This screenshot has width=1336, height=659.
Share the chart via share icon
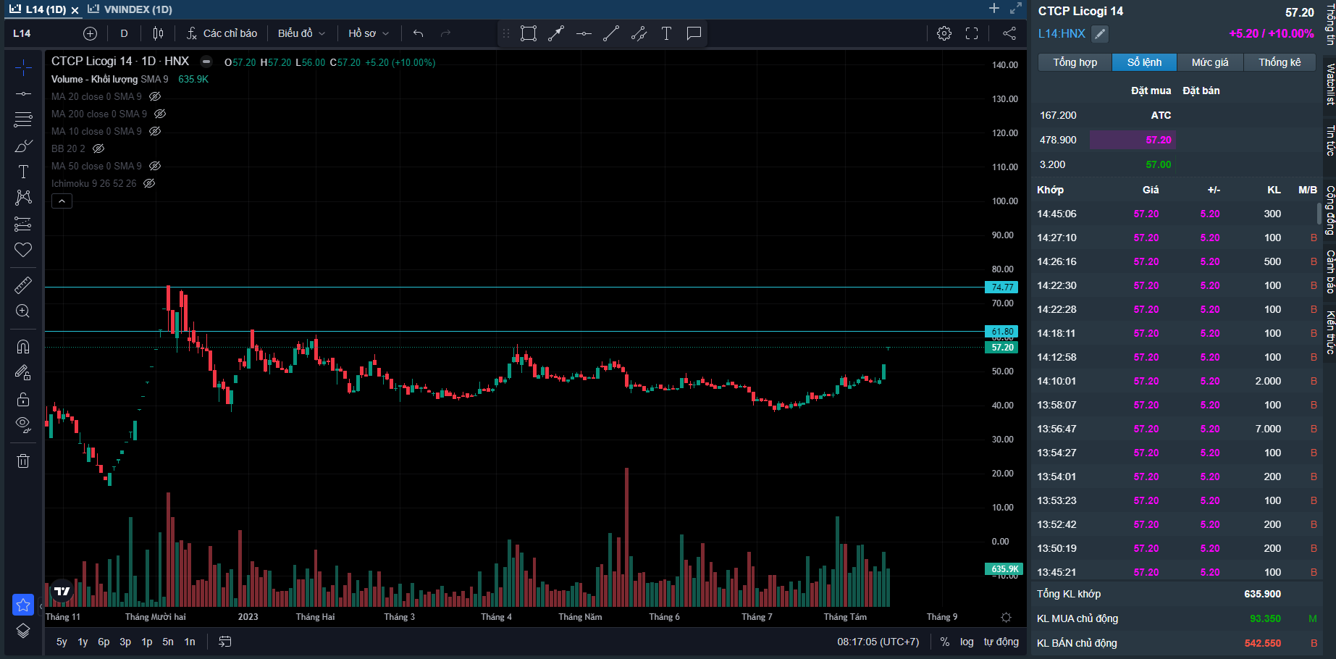pyautogui.click(x=1009, y=33)
